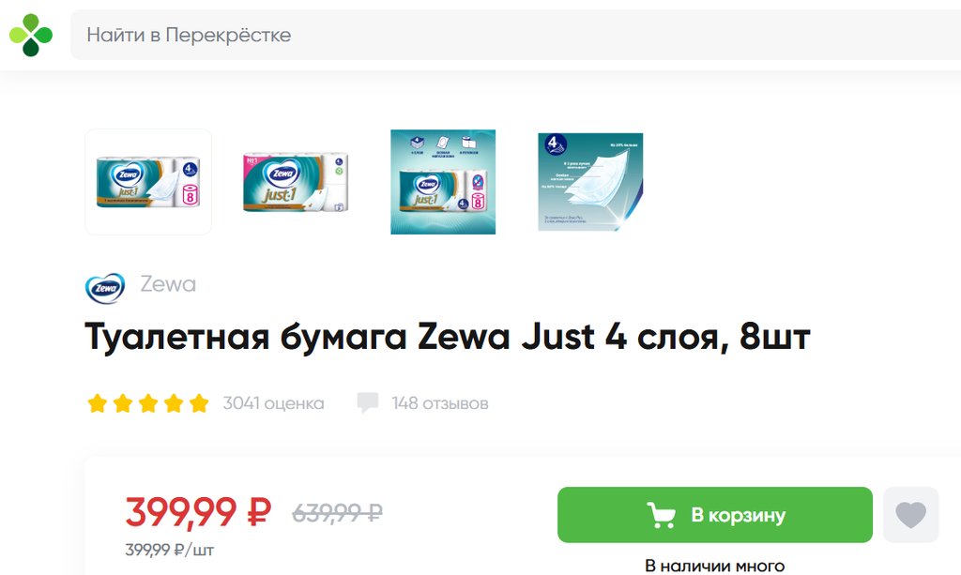The height and width of the screenshot is (575, 961).
Task: Click the third yellow rating star
Action: tap(148, 403)
